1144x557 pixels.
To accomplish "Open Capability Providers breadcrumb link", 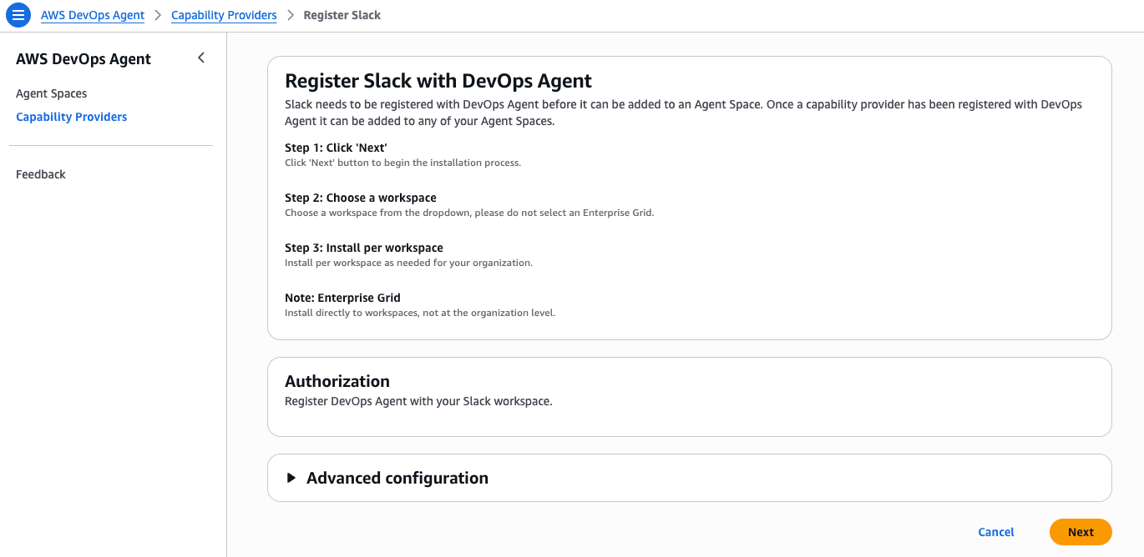I will [x=224, y=15].
